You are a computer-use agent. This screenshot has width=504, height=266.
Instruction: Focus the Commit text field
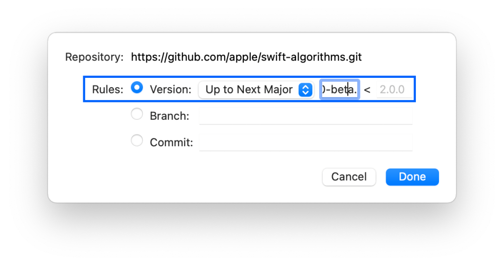click(x=305, y=143)
